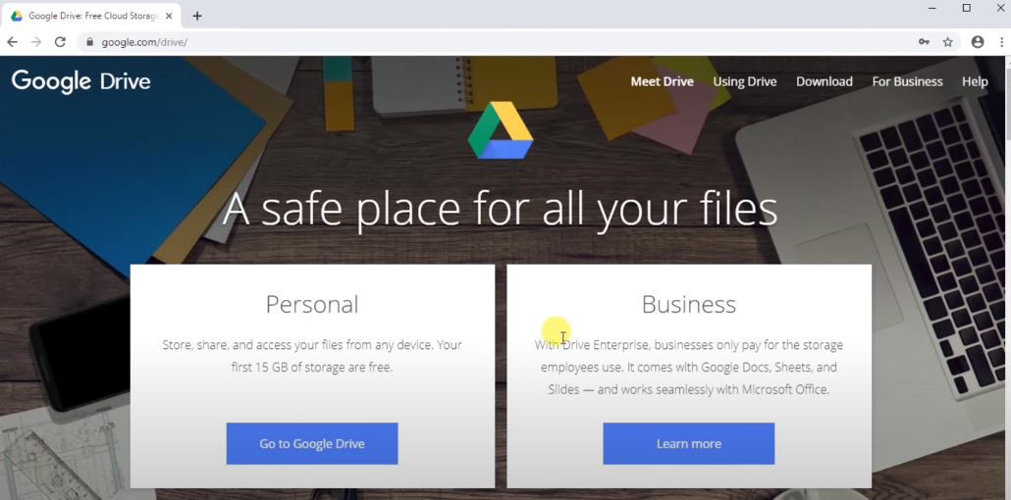The width and height of the screenshot is (1011, 500).
Task: Click 'first 15 GB of storage are free' text
Action: pyautogui.click(x=312, y=368)
